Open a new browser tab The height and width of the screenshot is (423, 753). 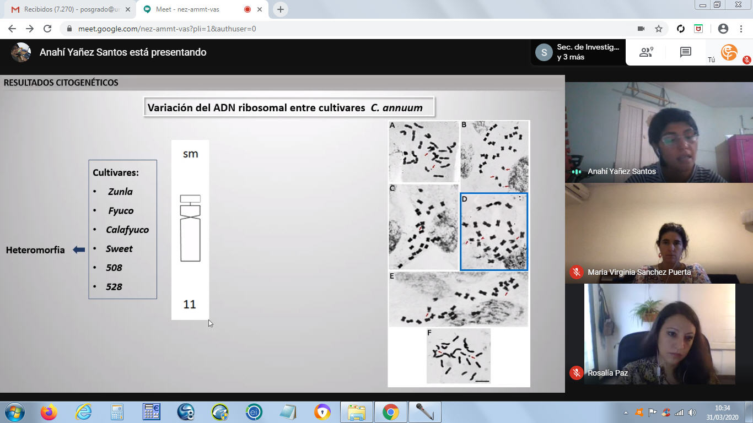281,9
